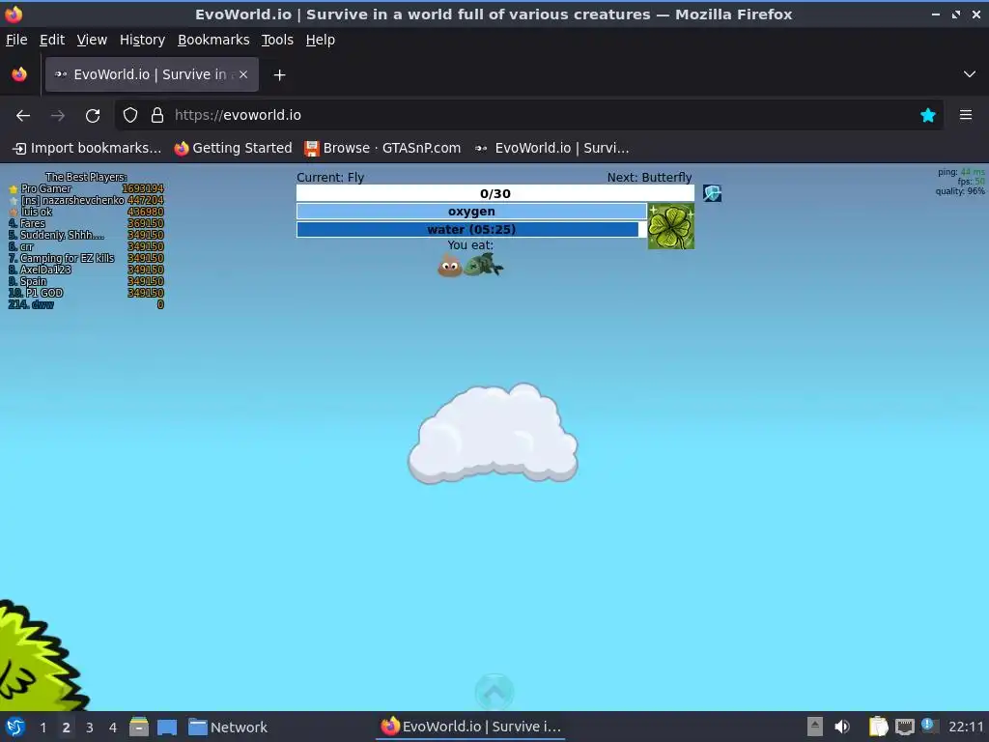Open a new tab with plus button
The width and height of the screenshot is (989, 742).
point(279,75)
